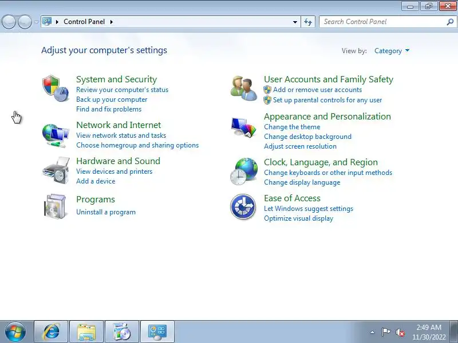Click Change keyboards or other input methods
This screenshot has height=343, width=458.
pyautogui.click(x=328, y=173)
